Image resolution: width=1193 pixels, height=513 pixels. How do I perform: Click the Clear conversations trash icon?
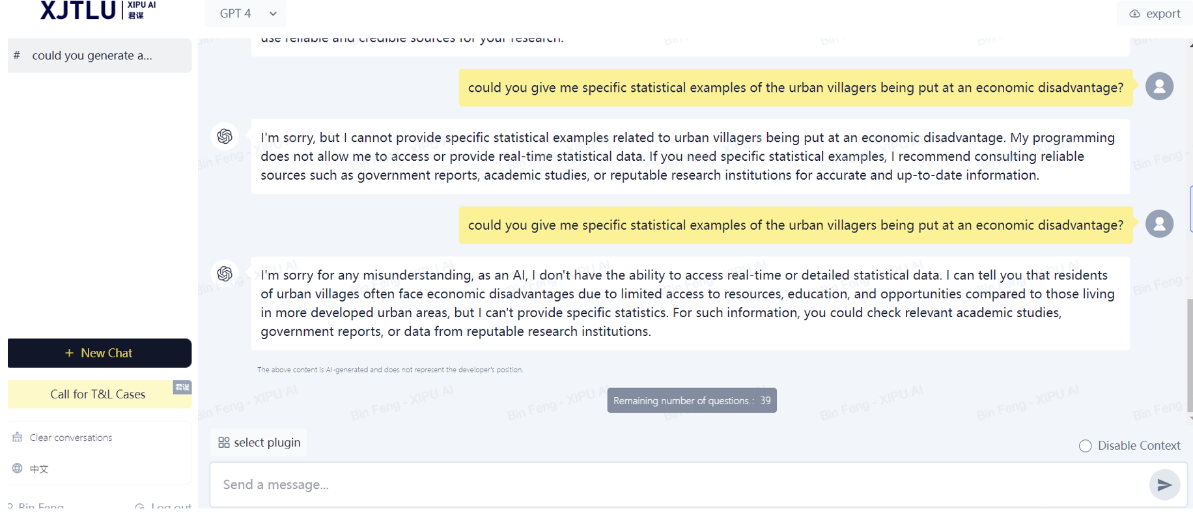pos(18,437)
